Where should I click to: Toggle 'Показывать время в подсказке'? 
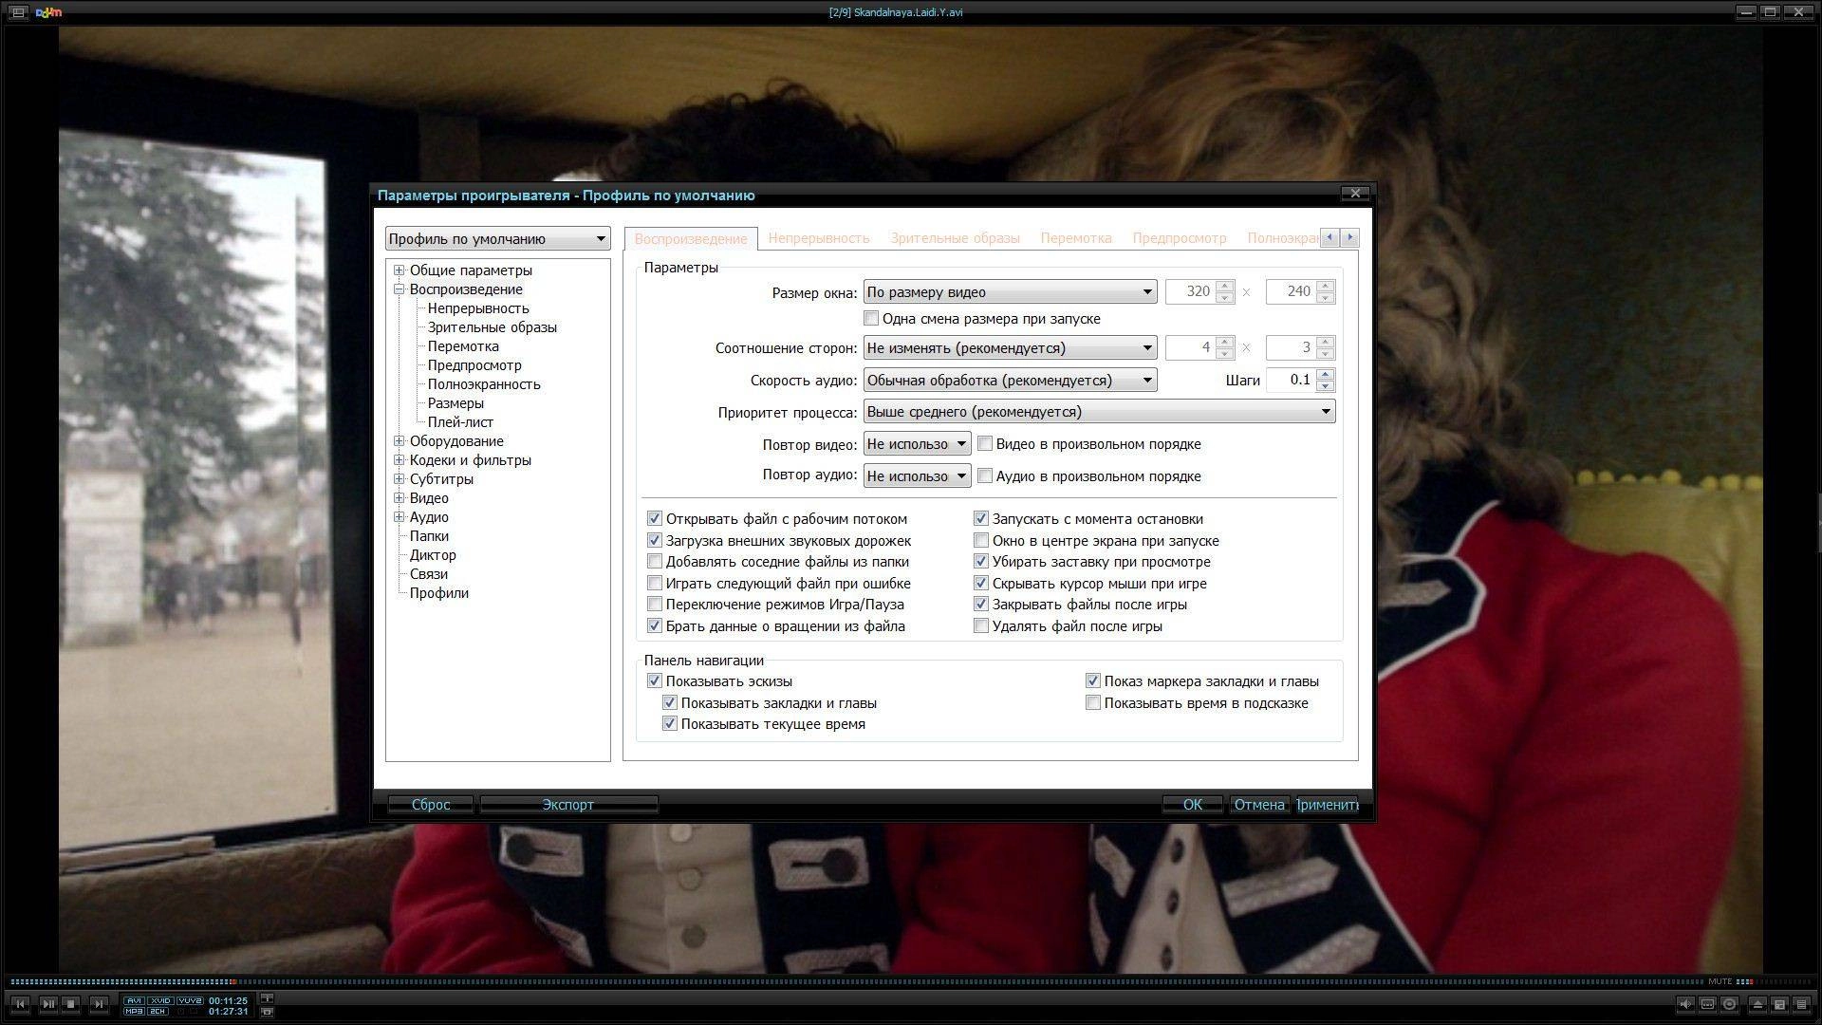[x=1093, y=702]
